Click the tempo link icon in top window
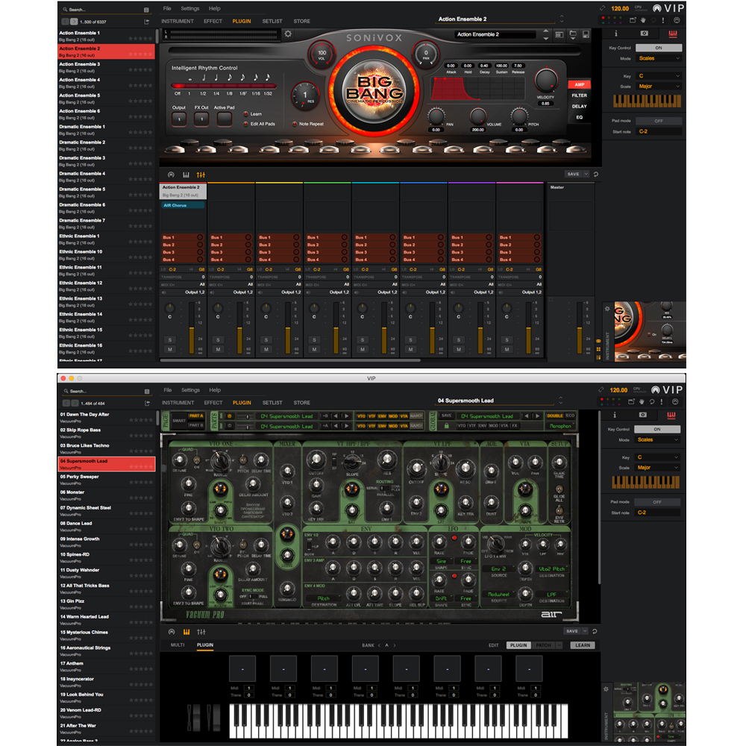 pos(602,8)
